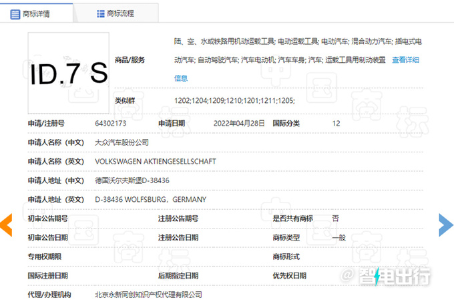Click the 商标详情 document icon
The height and width of the screenshot is (302, 454).
click(x=15, y=14)
